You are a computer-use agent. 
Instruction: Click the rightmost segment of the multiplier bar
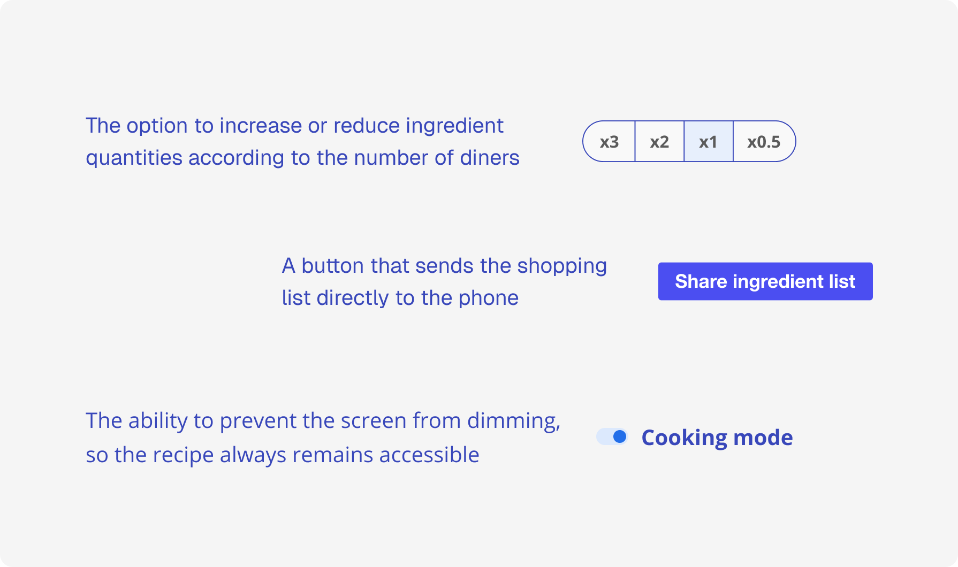coord(763,141)
